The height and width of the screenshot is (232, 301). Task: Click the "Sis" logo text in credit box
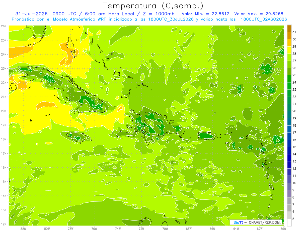tap(236, 222)
